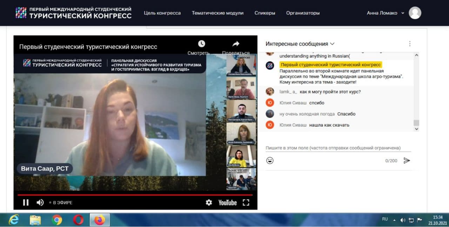Show hidden tray icons arrow
Viewport: 449px width, 227px height.
pos(394,220)
